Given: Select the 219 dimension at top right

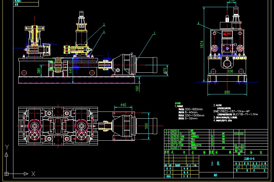Looking at the screenshot, I should [x=231, y=2].
